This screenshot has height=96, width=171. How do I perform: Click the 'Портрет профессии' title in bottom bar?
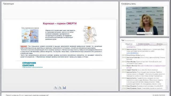click(27, 95)
